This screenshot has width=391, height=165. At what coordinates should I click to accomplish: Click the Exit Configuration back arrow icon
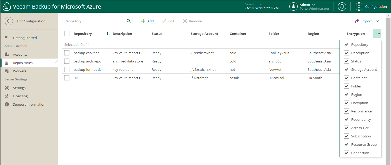(9, 21)
